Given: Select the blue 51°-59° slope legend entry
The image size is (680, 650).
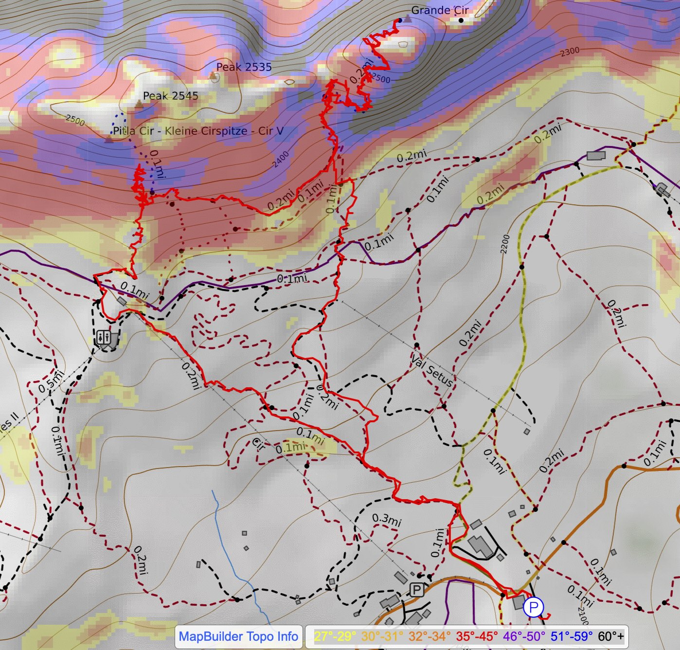Looking at the screenshot, I should click(571, 636).
